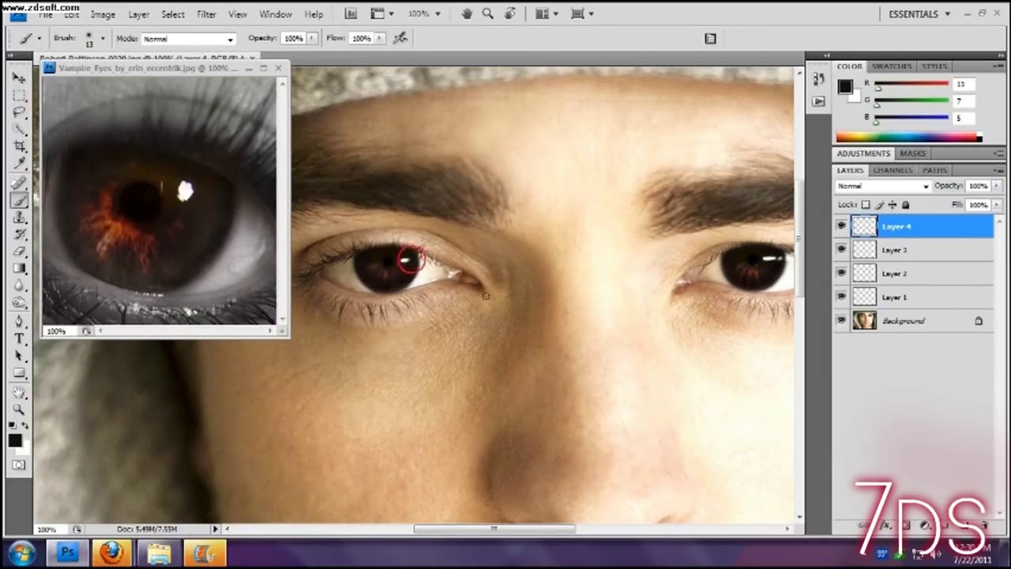Toggle Background layer visibility eye
The image size is (1011, 569).
(841, 321)
